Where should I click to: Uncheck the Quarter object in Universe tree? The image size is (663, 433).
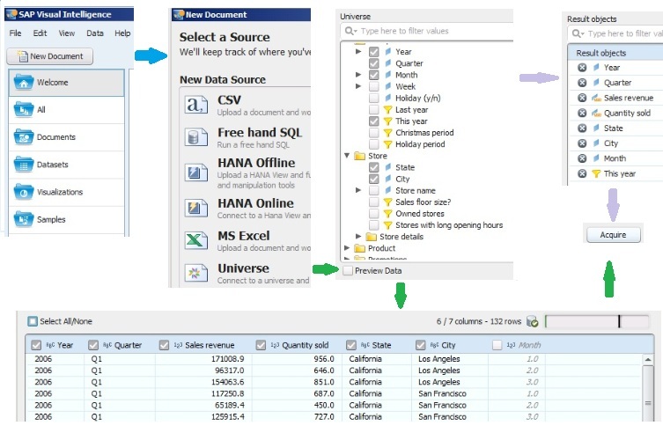(x=374, y=63)
